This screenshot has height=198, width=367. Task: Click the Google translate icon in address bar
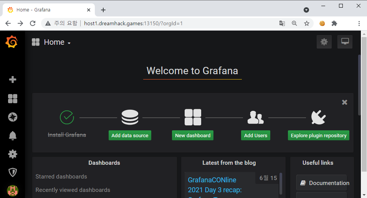(x=282, y=23)
